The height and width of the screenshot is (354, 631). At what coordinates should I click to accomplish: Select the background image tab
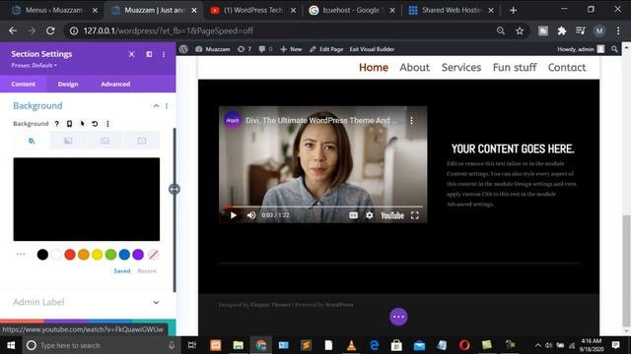(x=105, y=141)
